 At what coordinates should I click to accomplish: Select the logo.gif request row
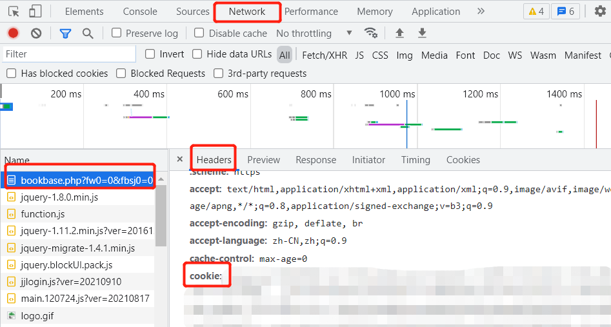click(78, 315)
